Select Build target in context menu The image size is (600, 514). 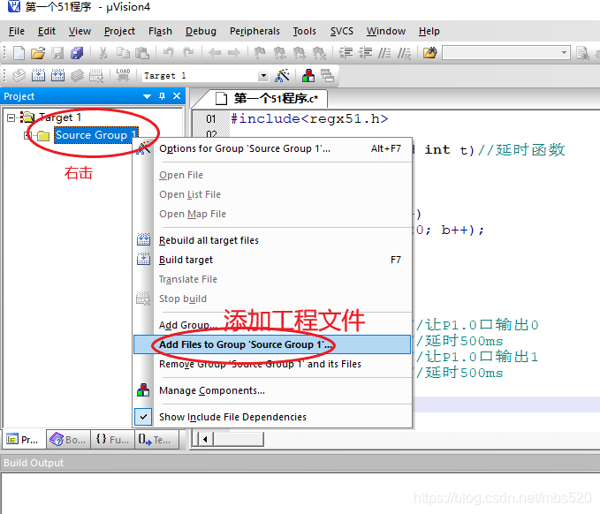pos(272,260)
